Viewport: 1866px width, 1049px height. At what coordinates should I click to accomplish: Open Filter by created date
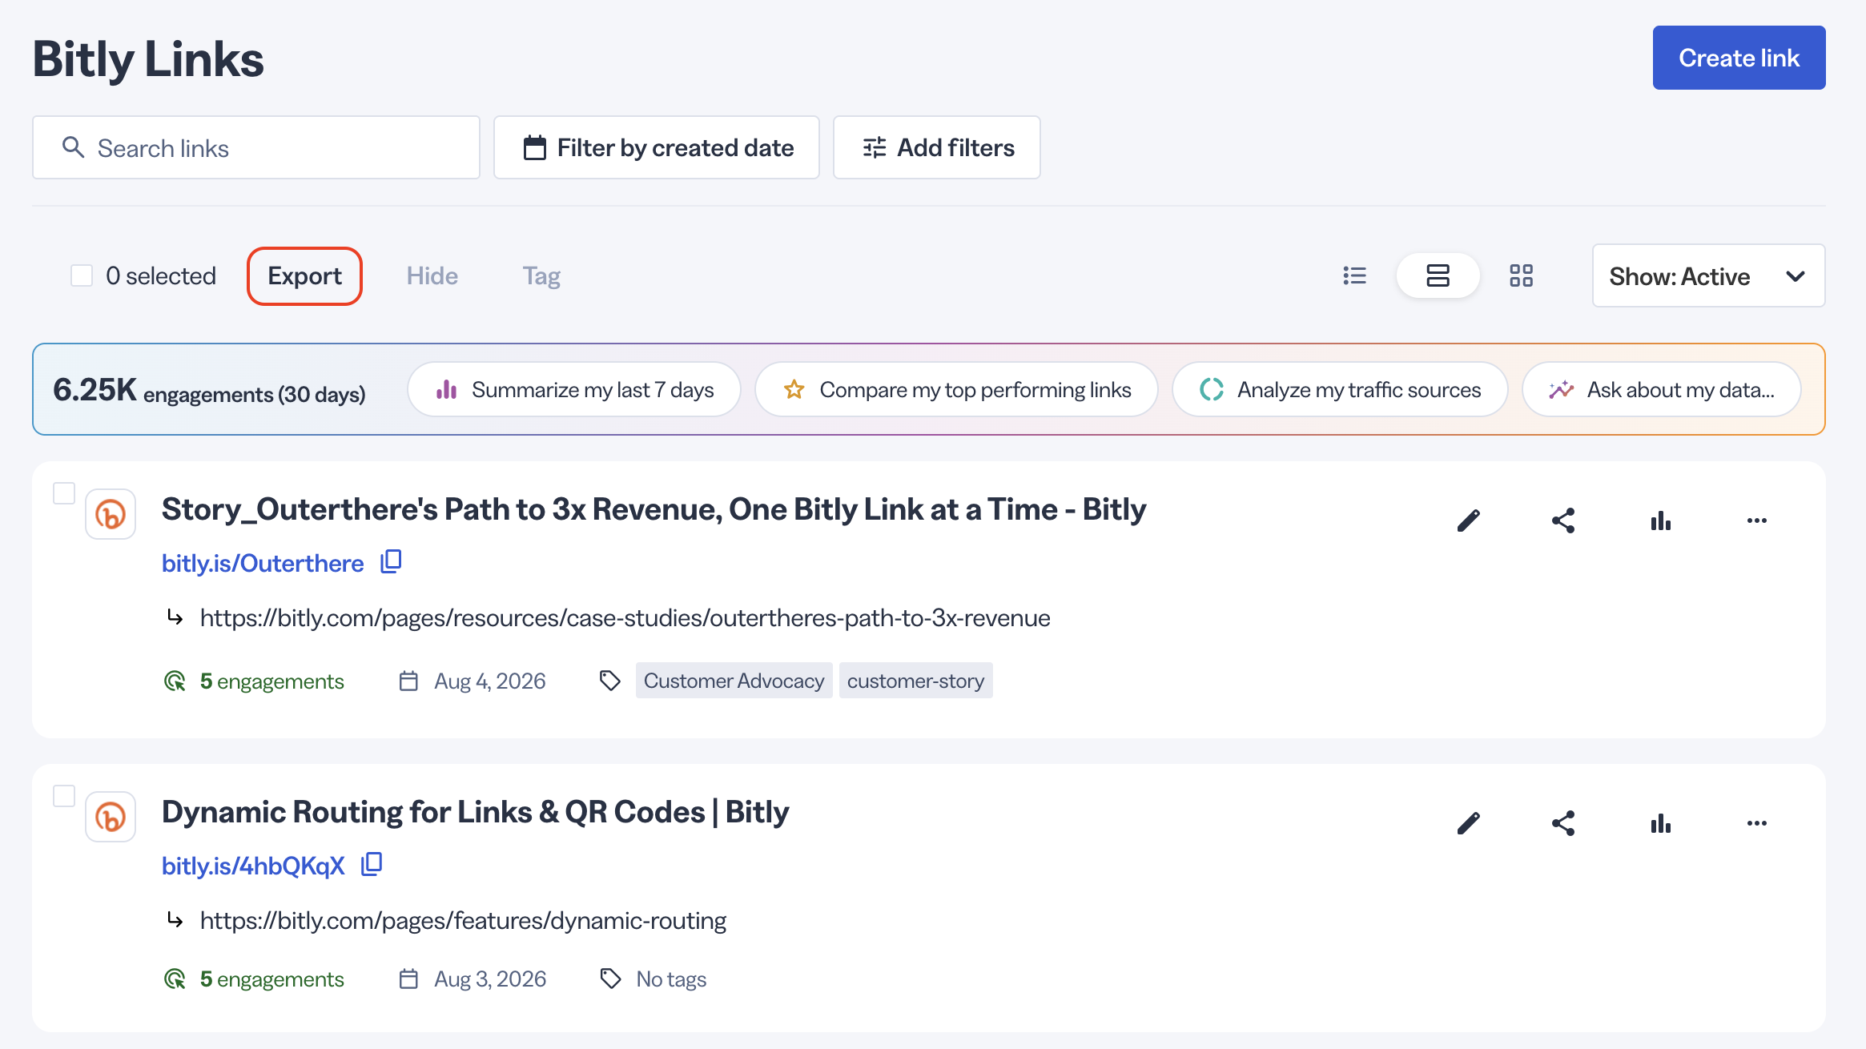[x=657, y=147]
